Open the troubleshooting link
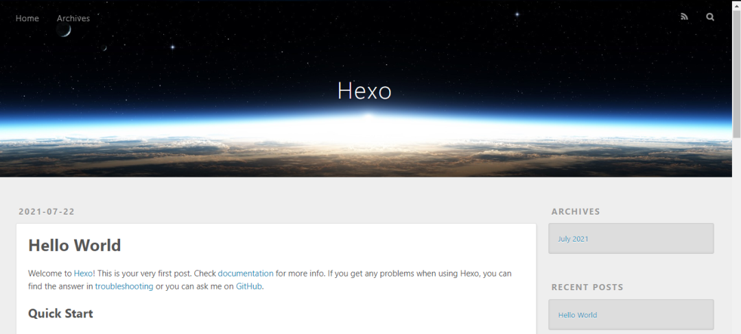This screenshot has width=741, height=334. coord(124,286)
